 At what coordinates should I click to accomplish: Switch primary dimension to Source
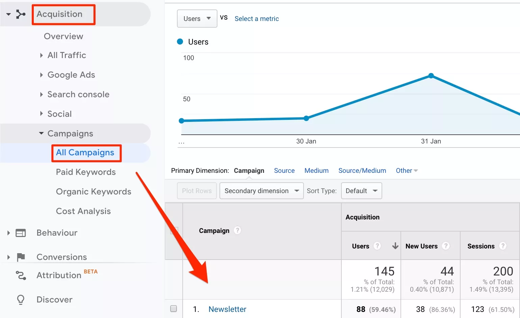(284, 170)
